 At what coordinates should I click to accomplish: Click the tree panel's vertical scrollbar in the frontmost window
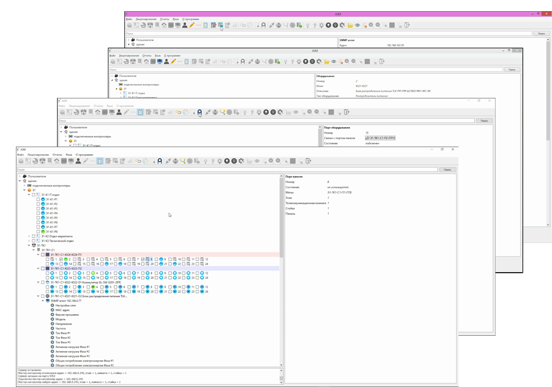tap(281, 272)
